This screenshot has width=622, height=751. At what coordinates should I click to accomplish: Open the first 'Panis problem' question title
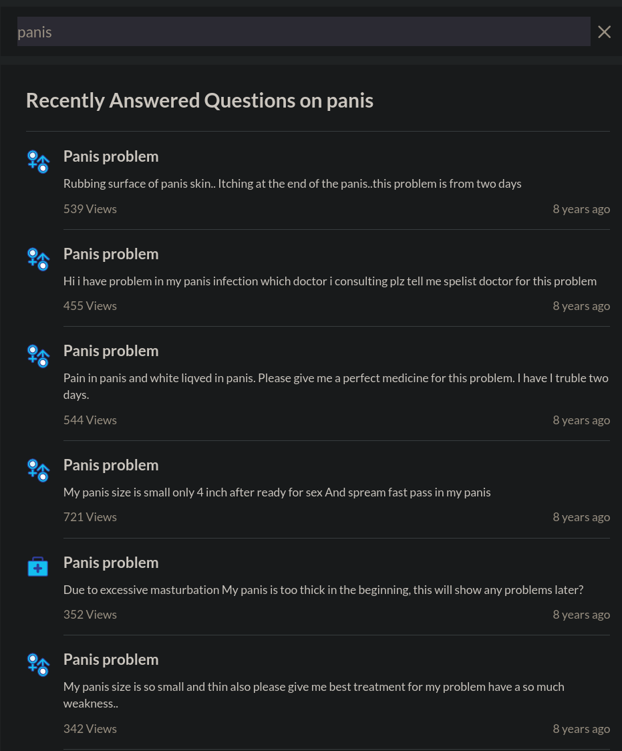click(111, 156)
